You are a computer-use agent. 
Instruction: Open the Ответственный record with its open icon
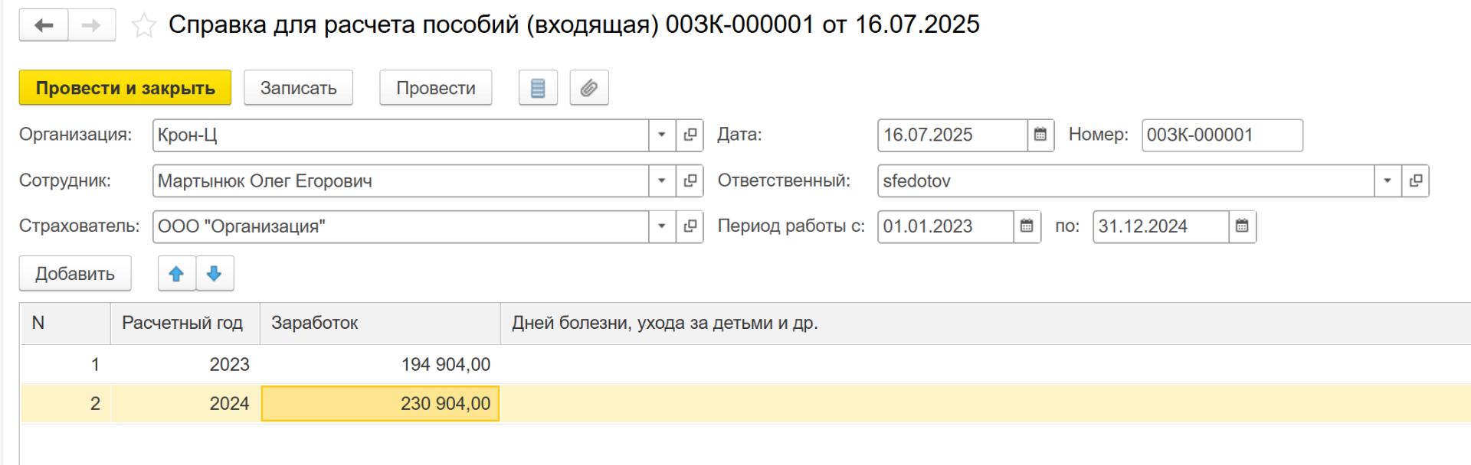1415,181
